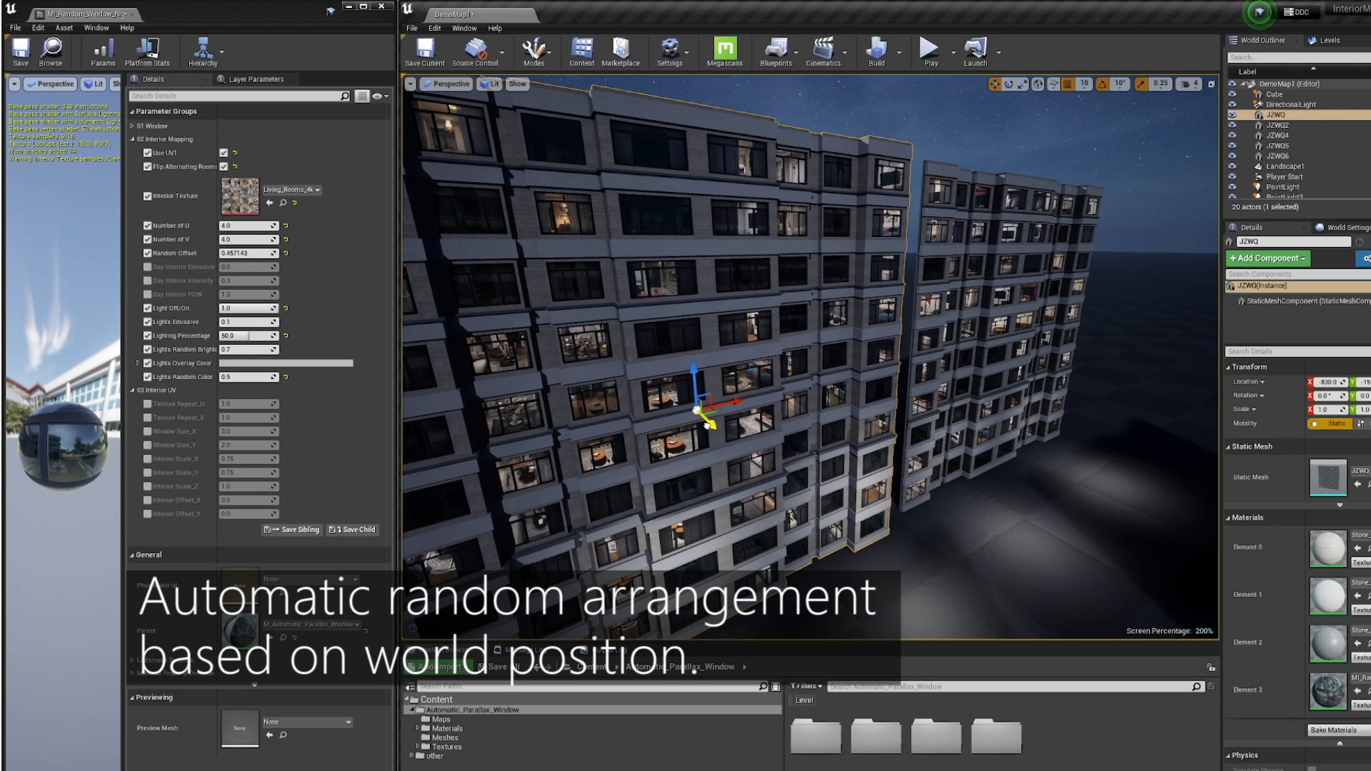Open the Content Browser from the toolbar
Viewport: 1371px width, 771px height.
(581, 50)
